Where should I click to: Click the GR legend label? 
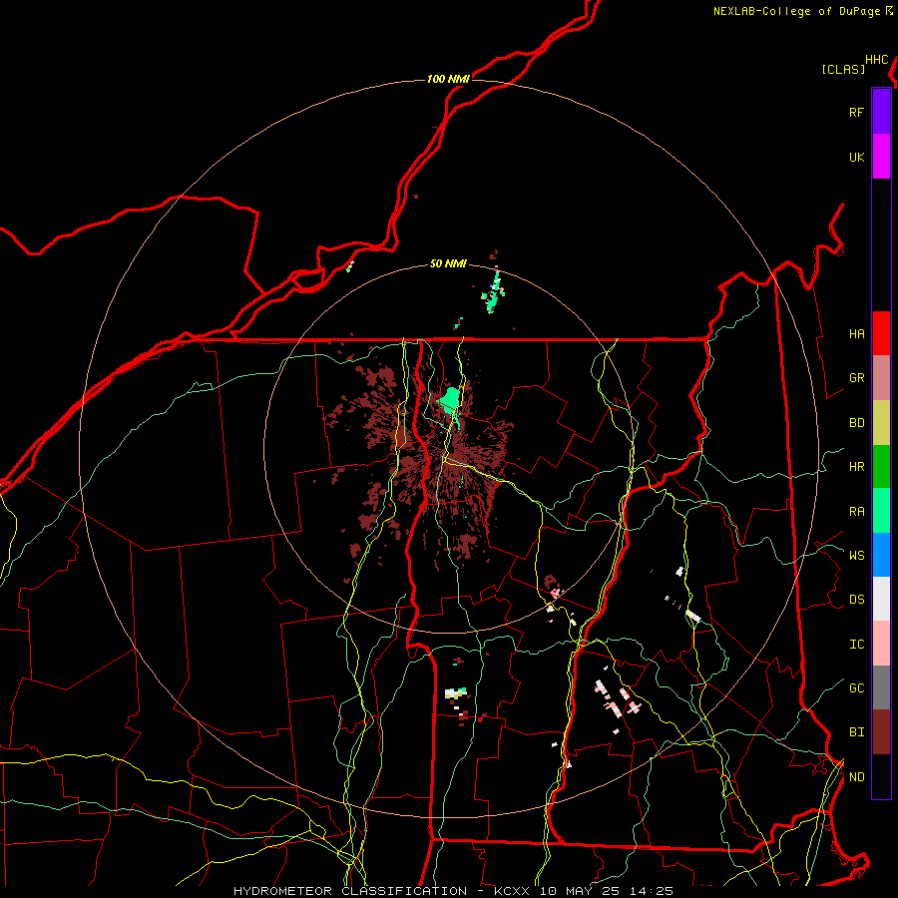pos(856,378)
